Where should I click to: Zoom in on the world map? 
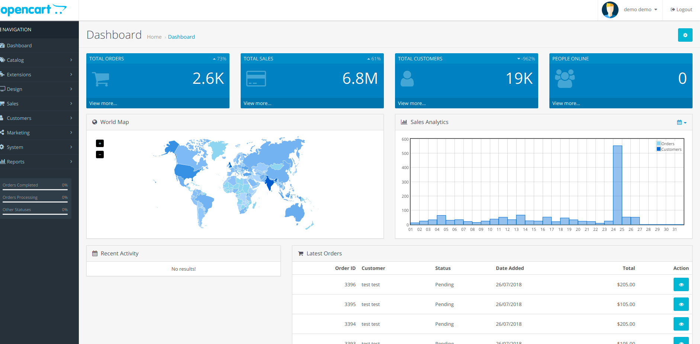click(100, 143)
